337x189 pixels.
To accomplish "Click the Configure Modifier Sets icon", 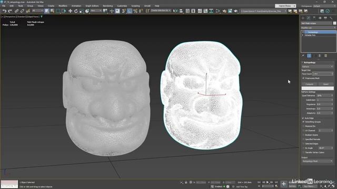I will pos(326,56).
